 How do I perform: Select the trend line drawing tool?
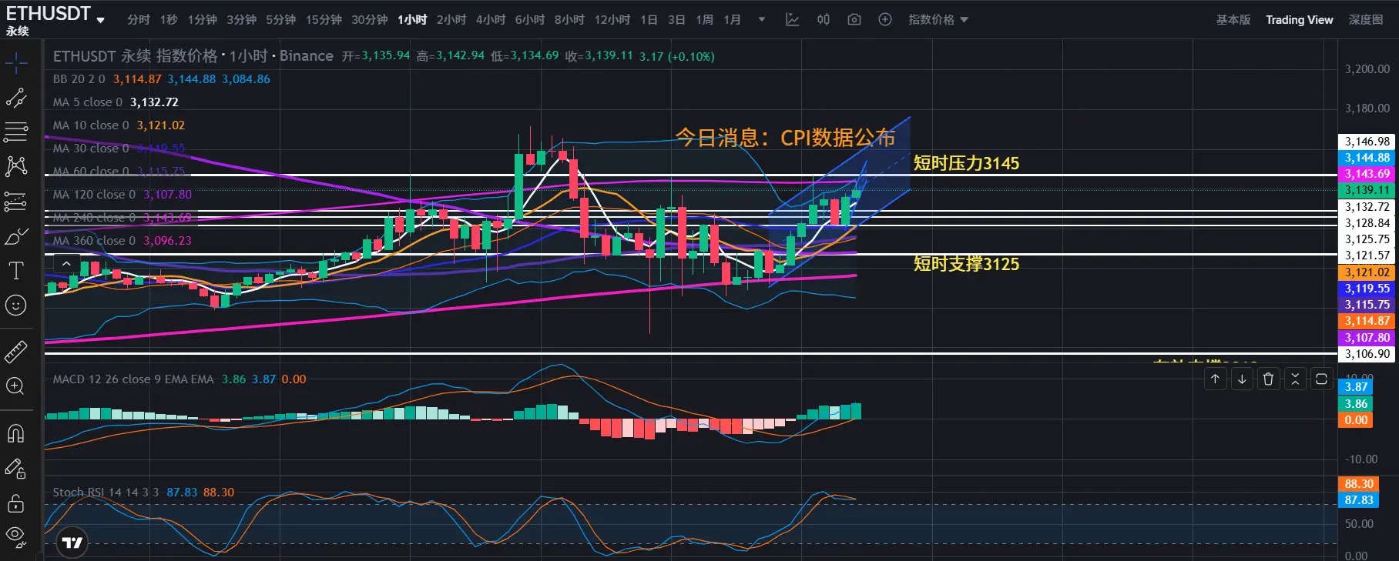(x=16, y=98)
